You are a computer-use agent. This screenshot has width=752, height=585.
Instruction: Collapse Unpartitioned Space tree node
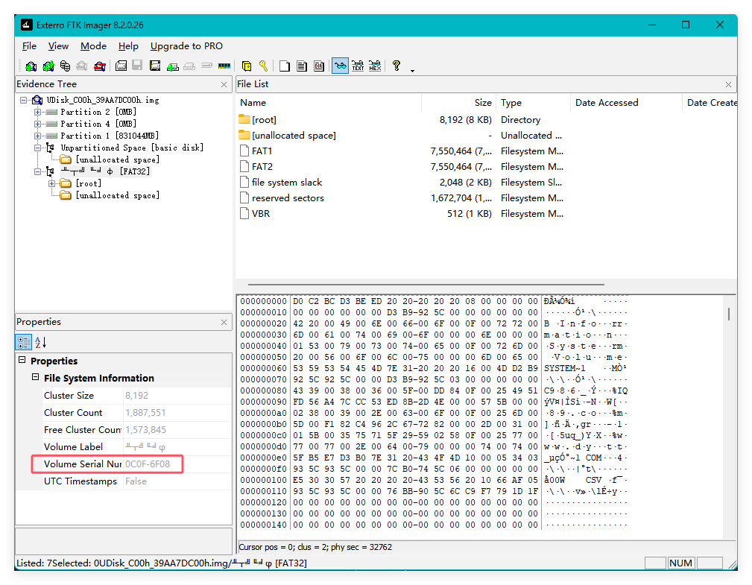[x=37, y=148]
